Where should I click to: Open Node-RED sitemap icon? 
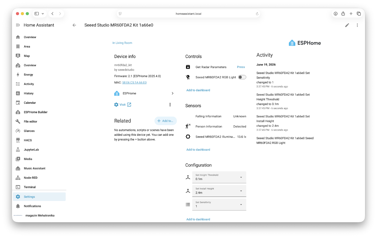pyautogui.click(x=18, y=178)
